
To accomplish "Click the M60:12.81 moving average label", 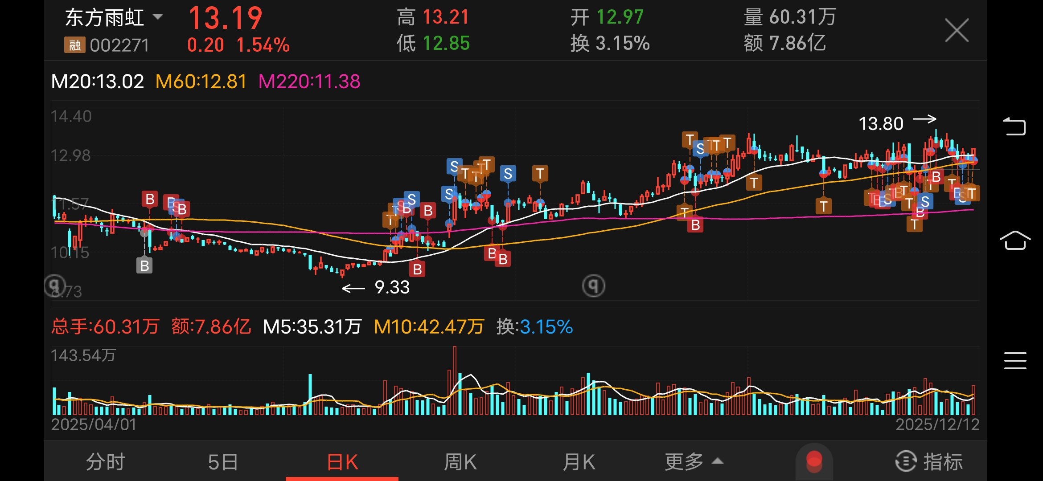I will coord(201,82).
